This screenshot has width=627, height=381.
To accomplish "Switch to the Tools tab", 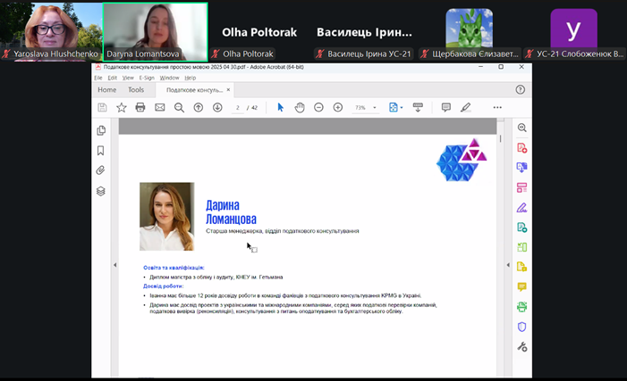I will 135,90.
